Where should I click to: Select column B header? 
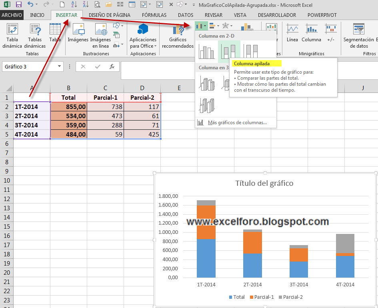68,88
